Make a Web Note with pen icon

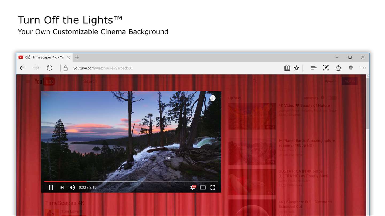coord(326,68)
